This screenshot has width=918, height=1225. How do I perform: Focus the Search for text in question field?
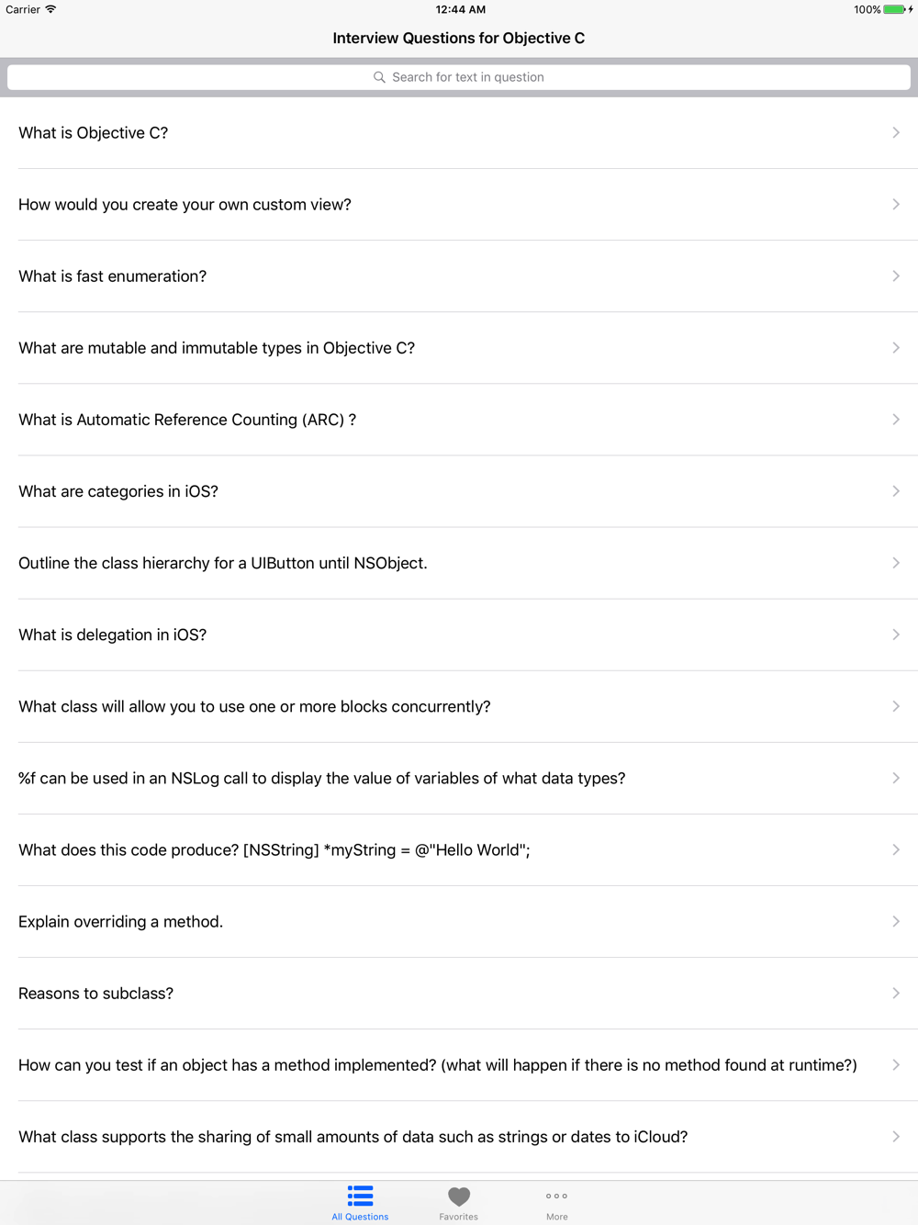pyautogui.click(x=459, y=77)
